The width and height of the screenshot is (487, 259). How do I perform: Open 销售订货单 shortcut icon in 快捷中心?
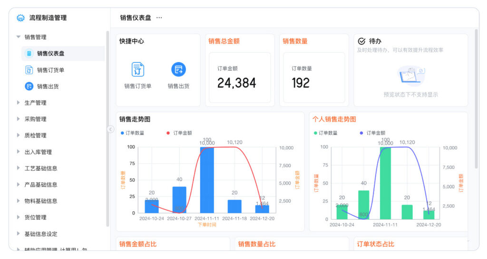pos(138,70)
